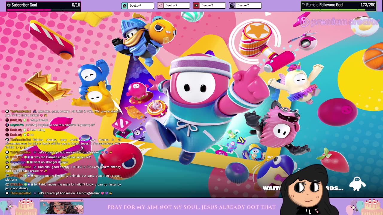Image resolution: width=383 pixels, height=215 pixels.
Task: Click the username 'DopeFrags' in chat
Action: (x=18, y=162)
